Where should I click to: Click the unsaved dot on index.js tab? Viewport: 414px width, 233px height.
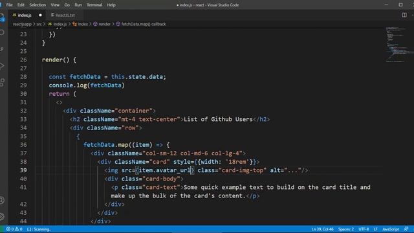coord(40,16)
